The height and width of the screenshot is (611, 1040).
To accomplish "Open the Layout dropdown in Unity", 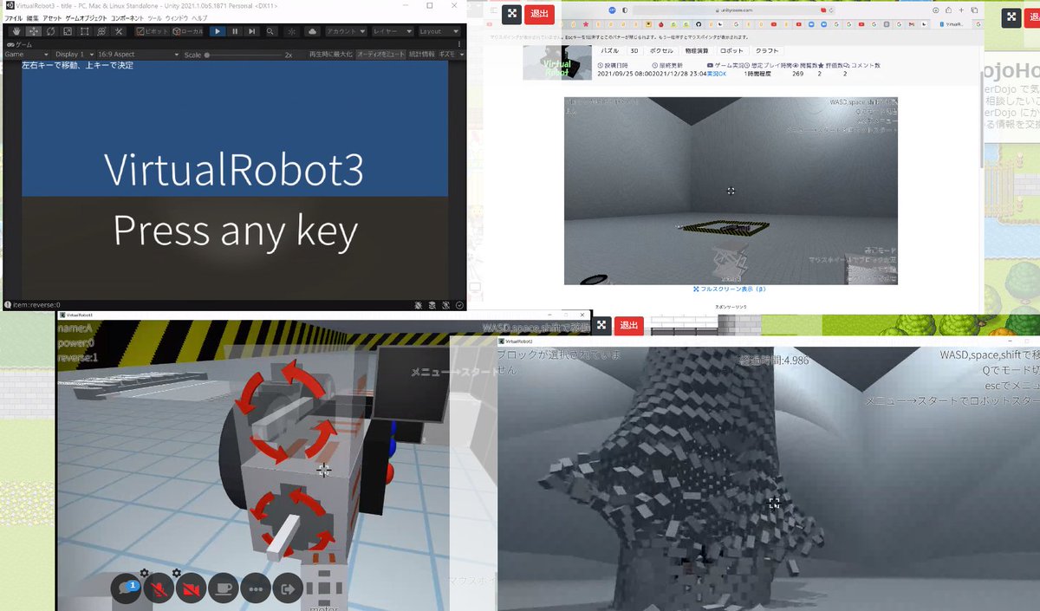I will 439,31.
